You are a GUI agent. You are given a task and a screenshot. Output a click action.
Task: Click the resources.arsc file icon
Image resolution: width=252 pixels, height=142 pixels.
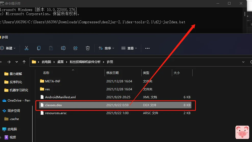coord(42,113)
